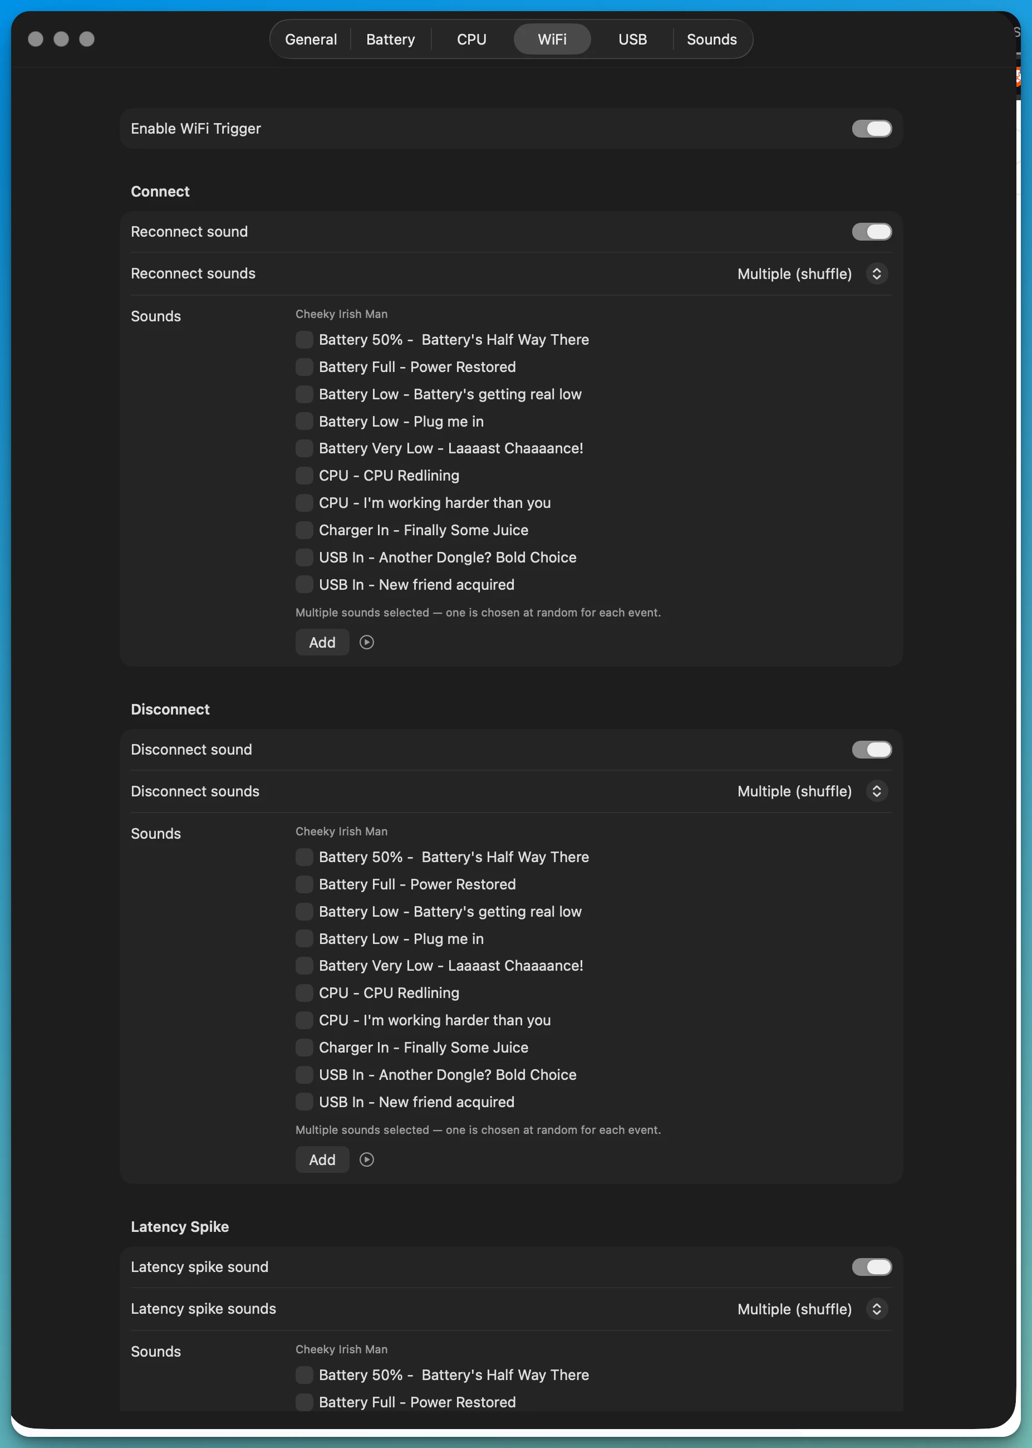Check USB In New friend acquired under Connect
Viewport: 1032px width, 1448px height.
click(x=304, y=584)
